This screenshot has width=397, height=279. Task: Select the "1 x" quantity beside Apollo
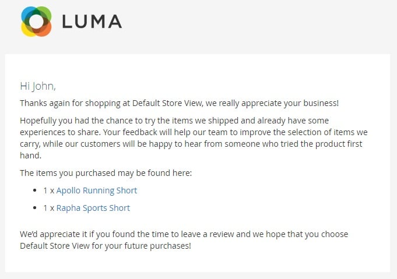[48, 190]
